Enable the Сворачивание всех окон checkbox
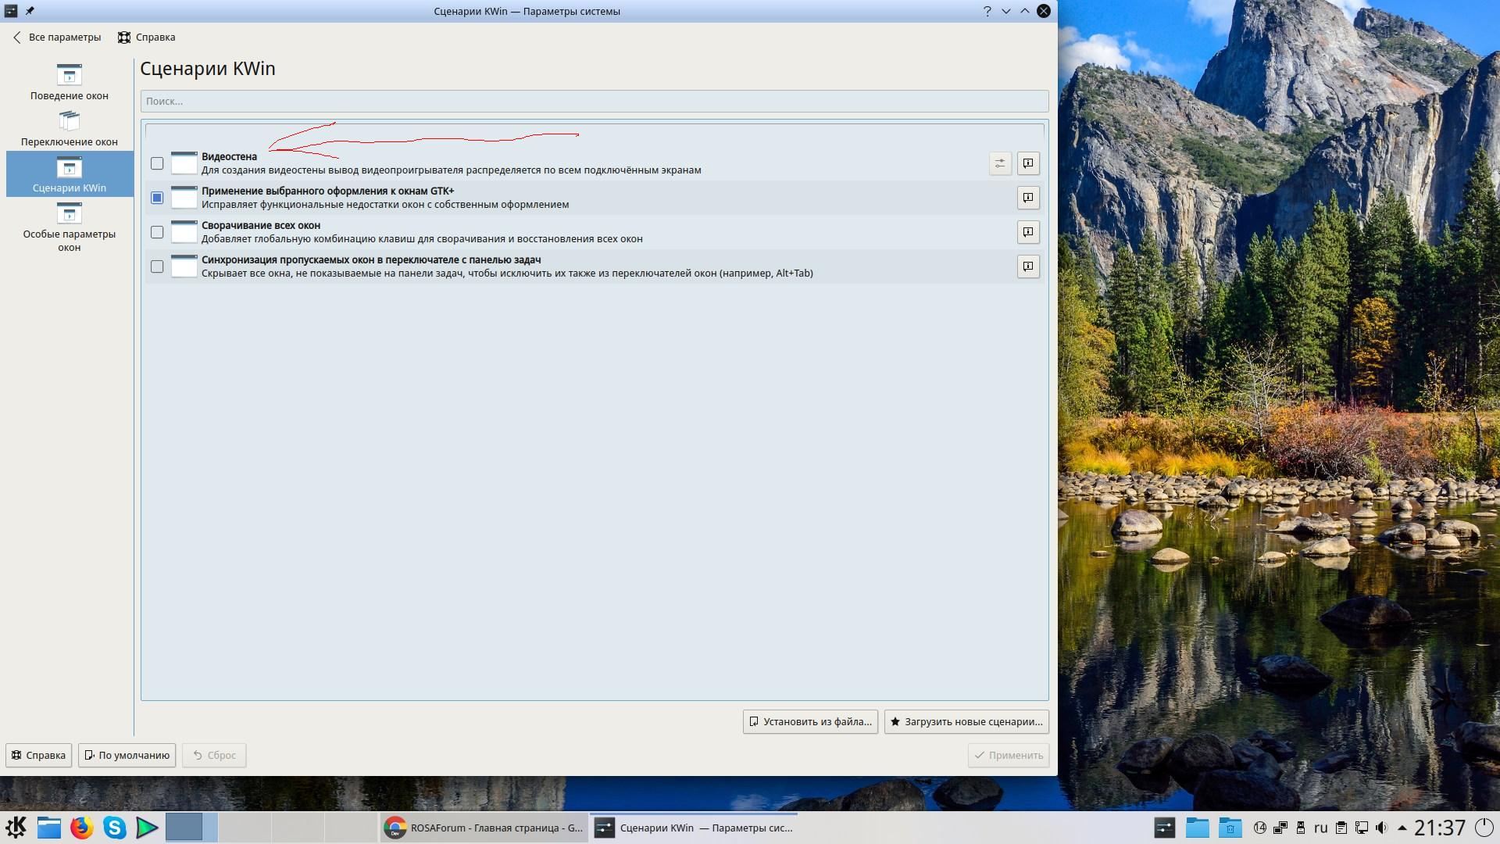 pyautogui.click(x=157, y=232)
